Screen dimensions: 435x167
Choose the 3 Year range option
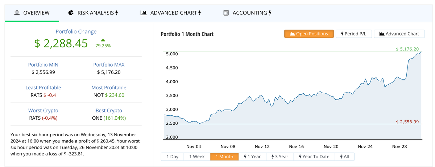(x=280, y=157)
